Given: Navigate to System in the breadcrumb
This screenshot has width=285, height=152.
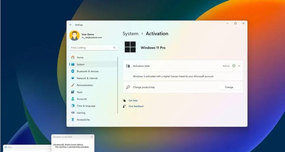Looking at the screenshot, I should (130, 34).
